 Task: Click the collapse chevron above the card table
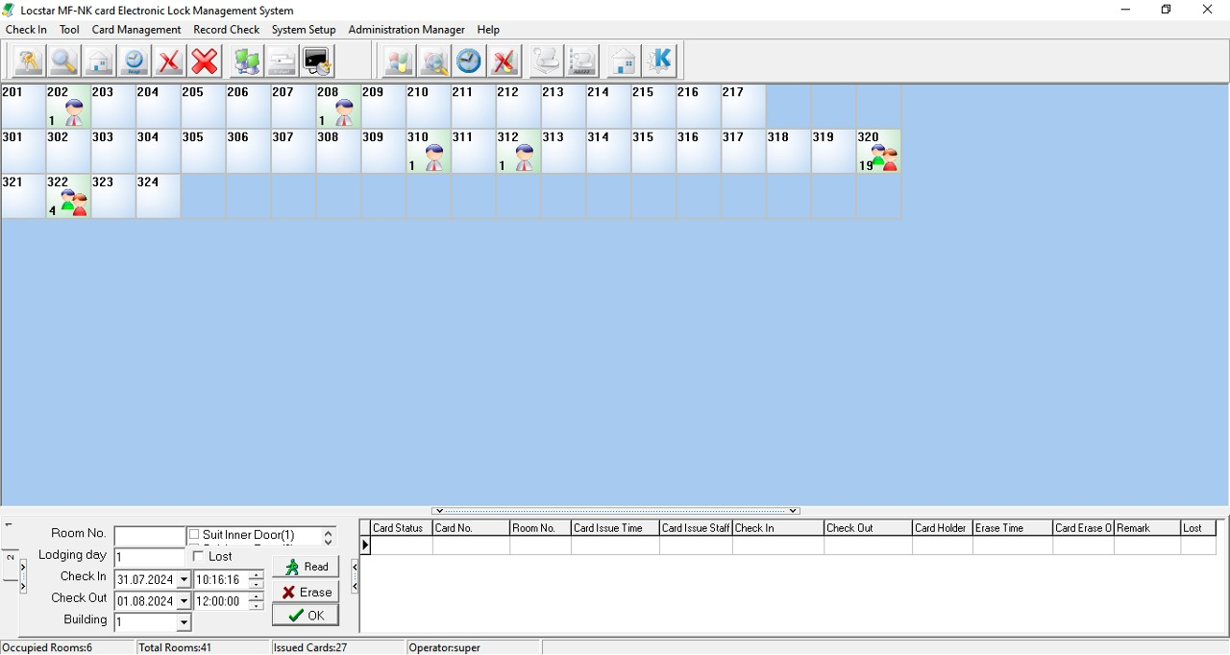438,511
